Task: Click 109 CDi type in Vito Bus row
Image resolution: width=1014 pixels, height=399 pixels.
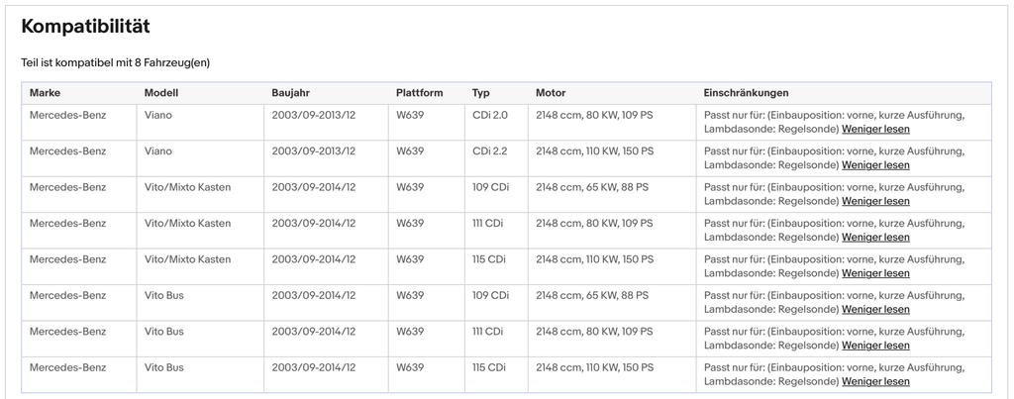Action: (x=490, y=295)
